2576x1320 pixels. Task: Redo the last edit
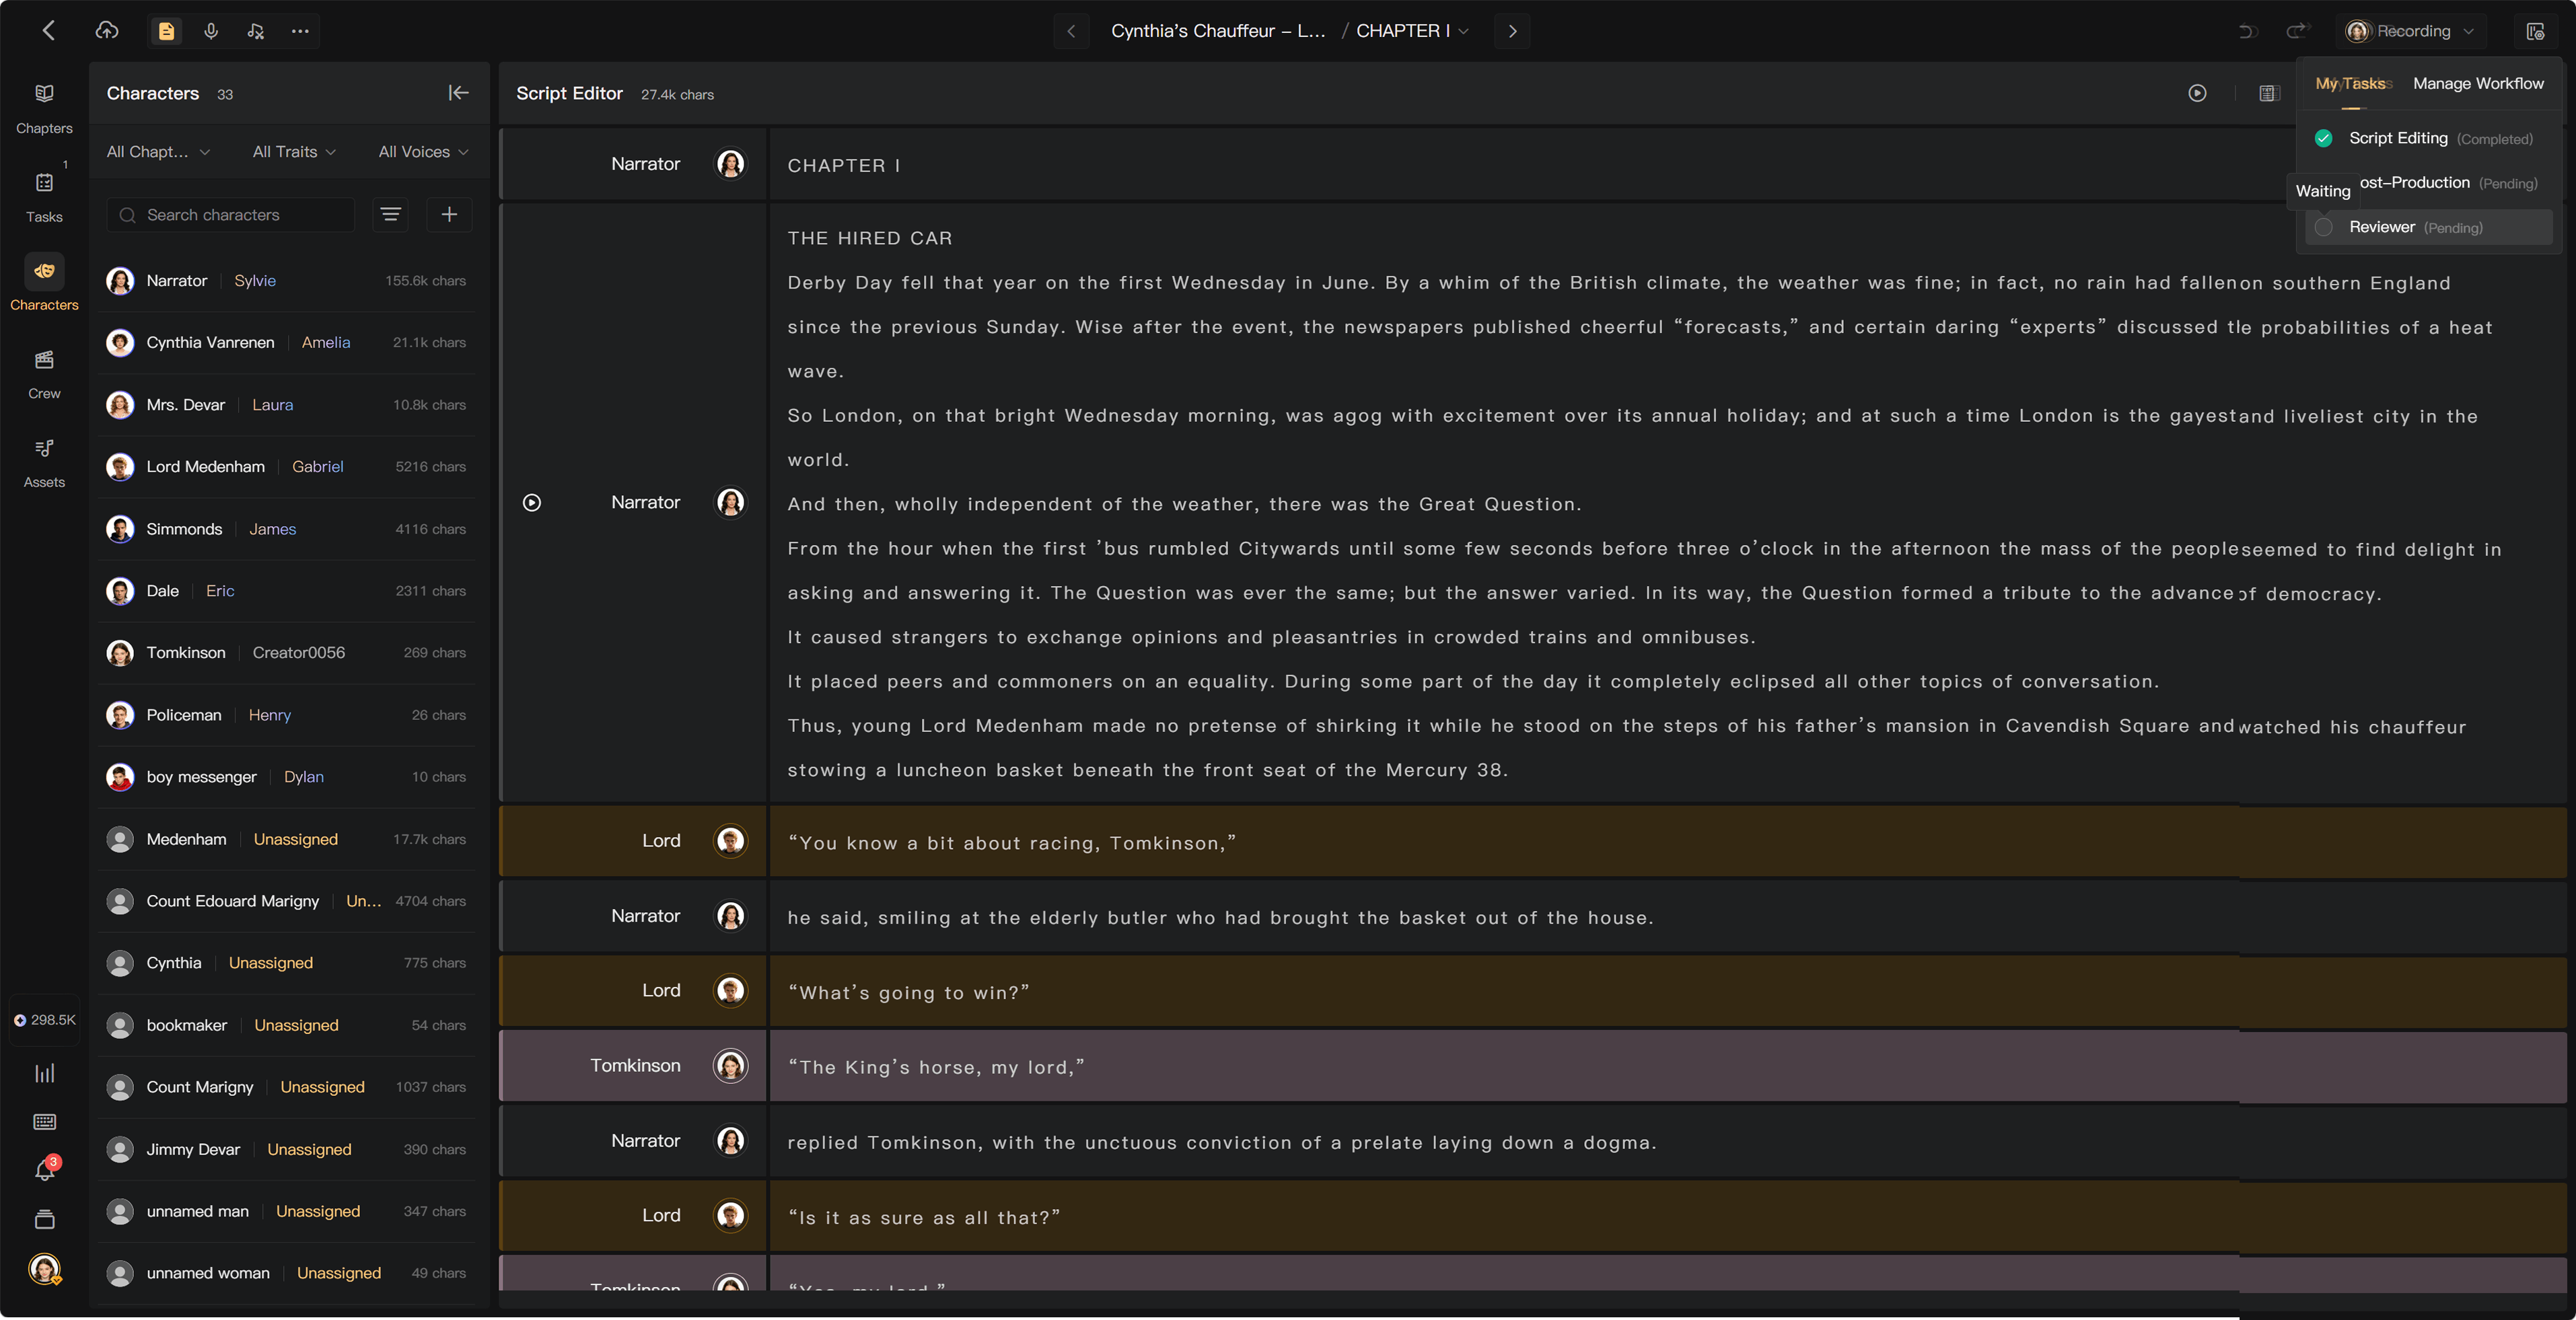pyautogui.click(x=2297, y=31)
